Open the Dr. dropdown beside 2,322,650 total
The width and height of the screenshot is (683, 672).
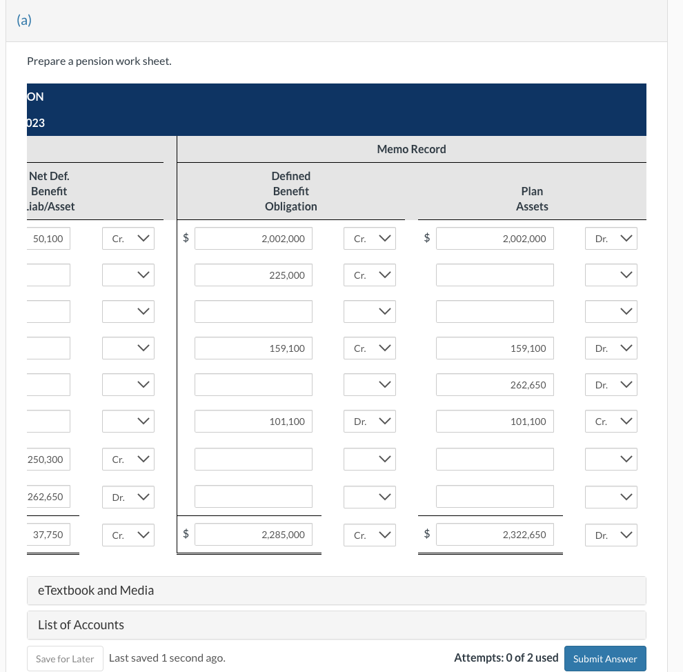pos(611,535)
